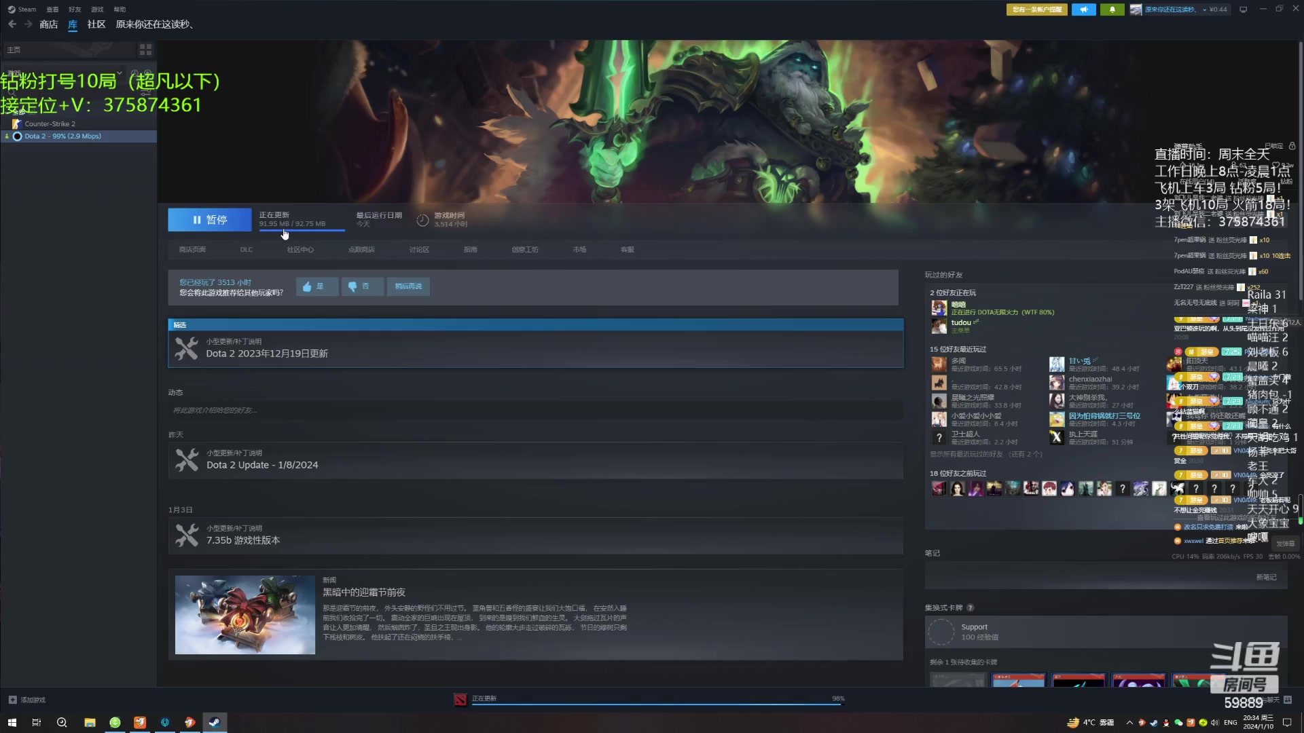Switch to the 库 library tab

pos(73,24)
